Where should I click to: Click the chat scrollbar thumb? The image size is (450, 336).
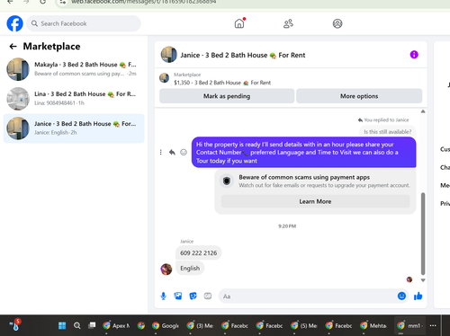[423, 234]
